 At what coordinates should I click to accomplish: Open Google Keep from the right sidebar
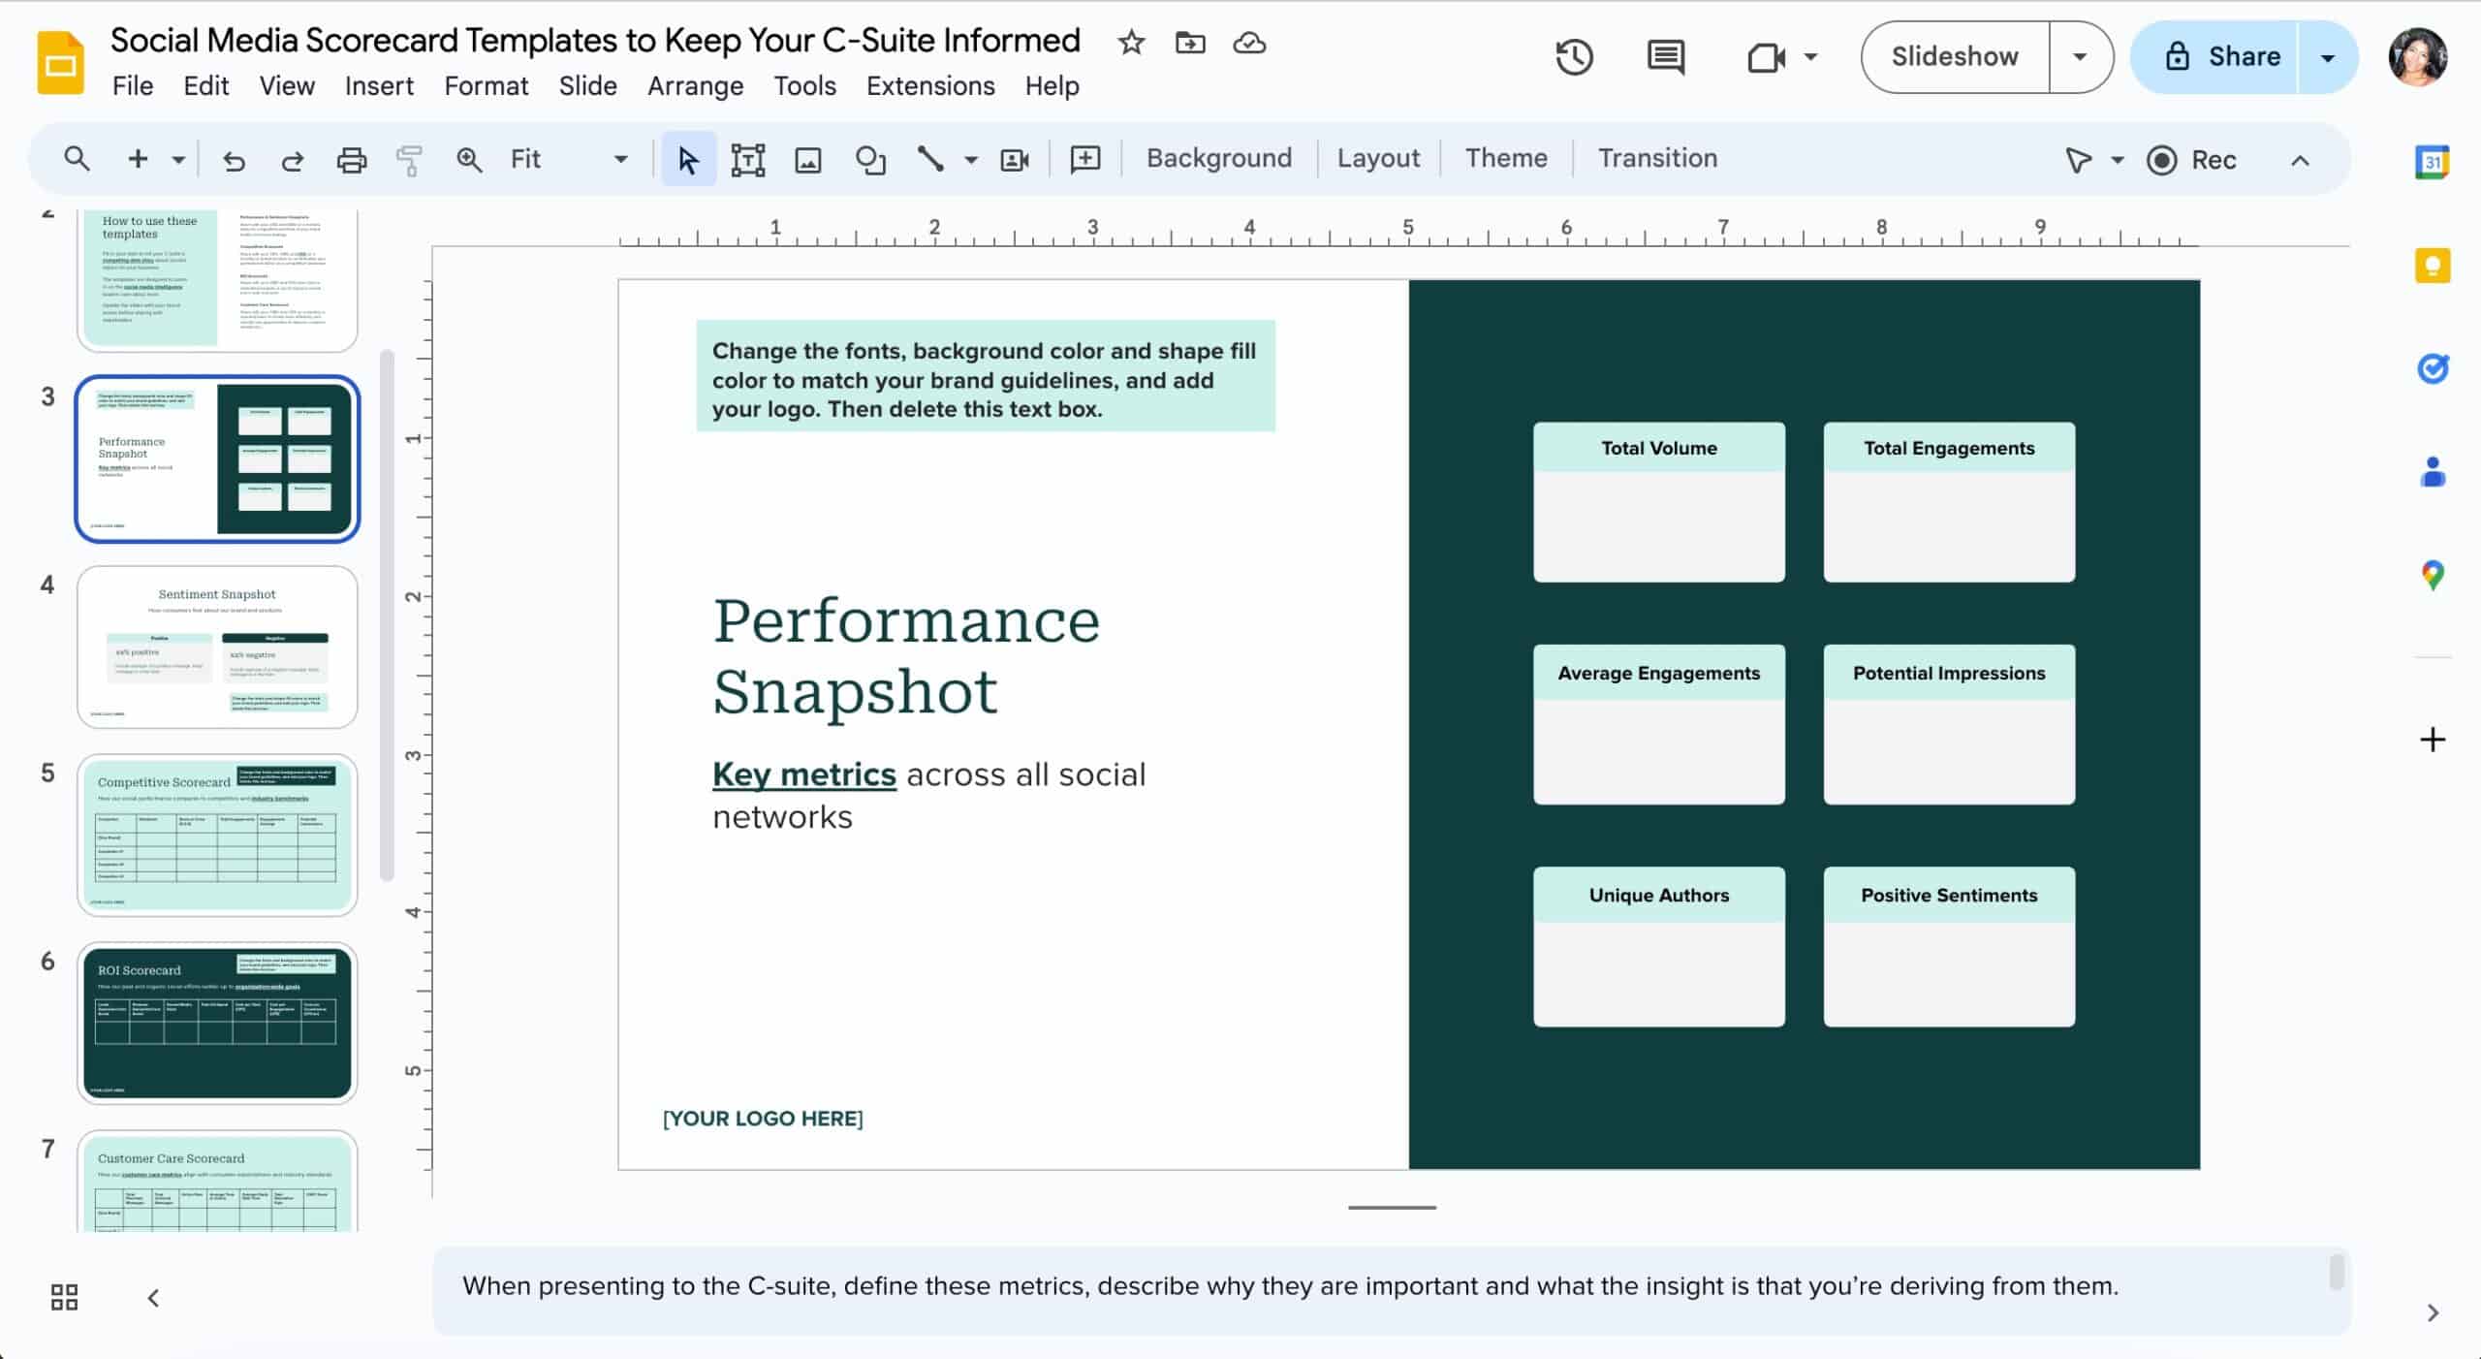(2432, 264)
